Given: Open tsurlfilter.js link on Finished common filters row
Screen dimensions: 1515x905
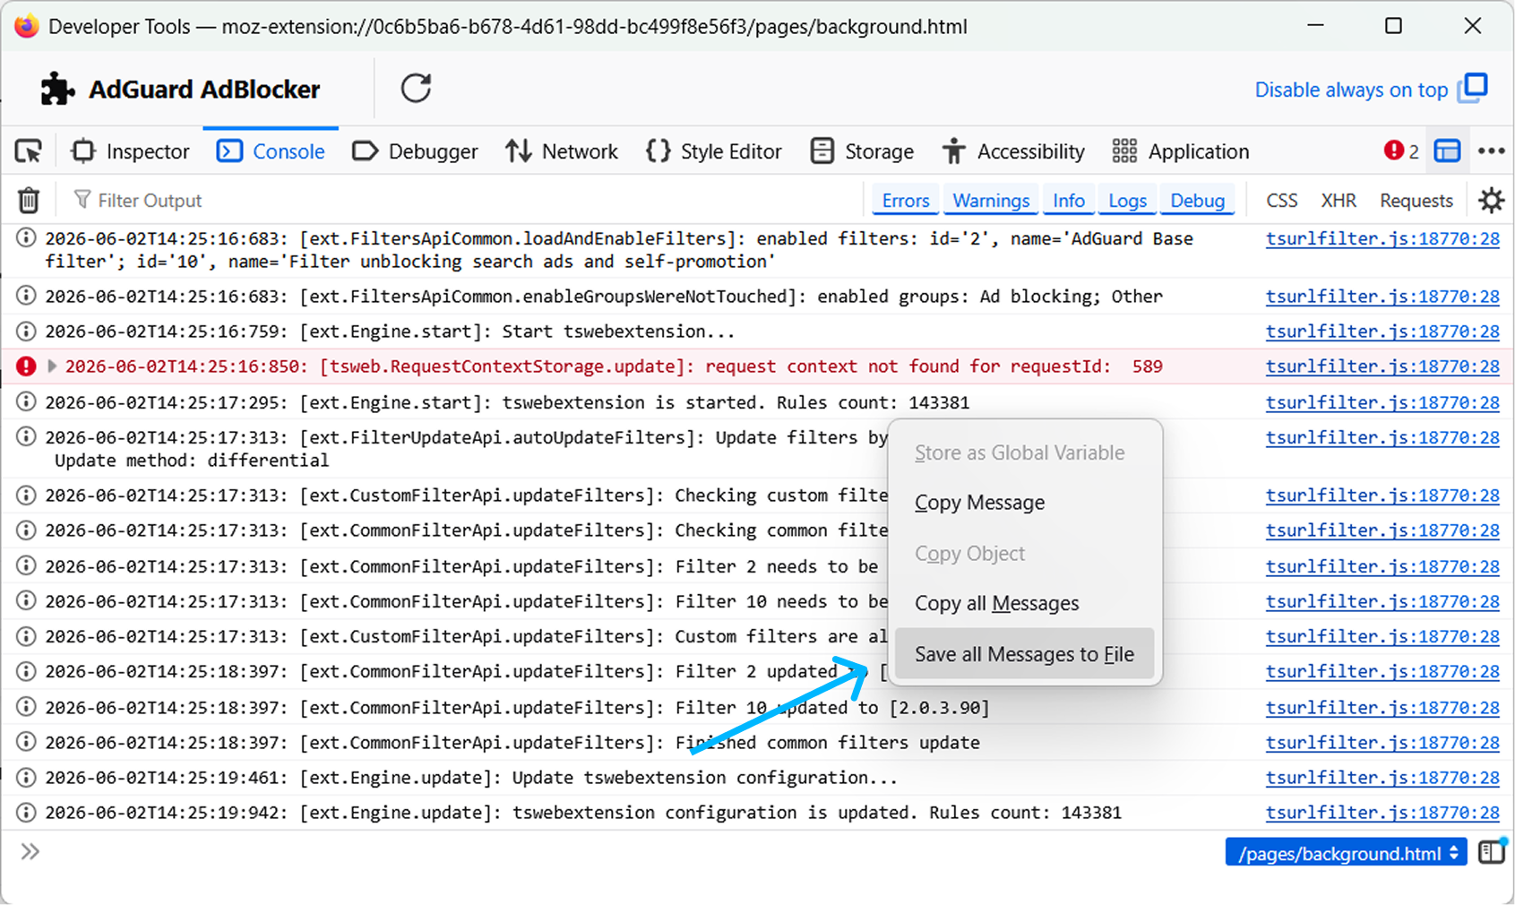Looking at the screenshot, I should tap(1382, 743).
